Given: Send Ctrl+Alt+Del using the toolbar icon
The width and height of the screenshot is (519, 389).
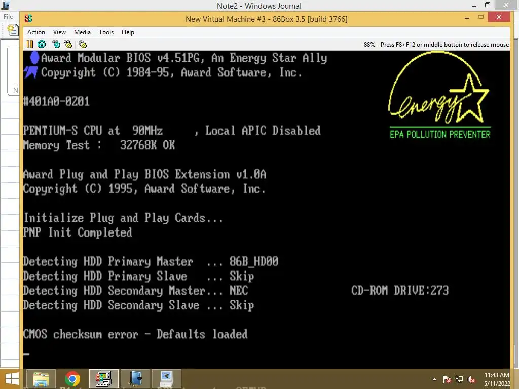Looking at the screenshot, I should pyautogui.click(x=56, y=44).
